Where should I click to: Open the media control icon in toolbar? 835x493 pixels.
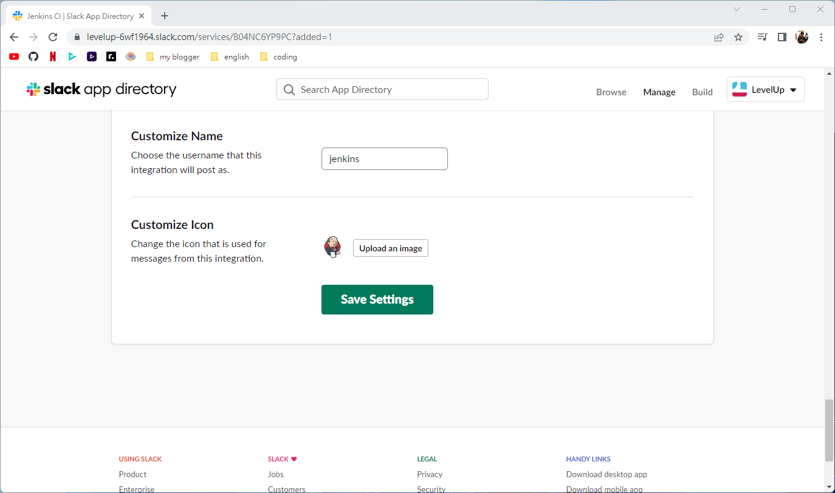763,37
